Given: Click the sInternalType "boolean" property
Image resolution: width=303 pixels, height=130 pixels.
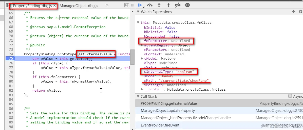Looking at the screenshot, I should click(x=169, y=72).
